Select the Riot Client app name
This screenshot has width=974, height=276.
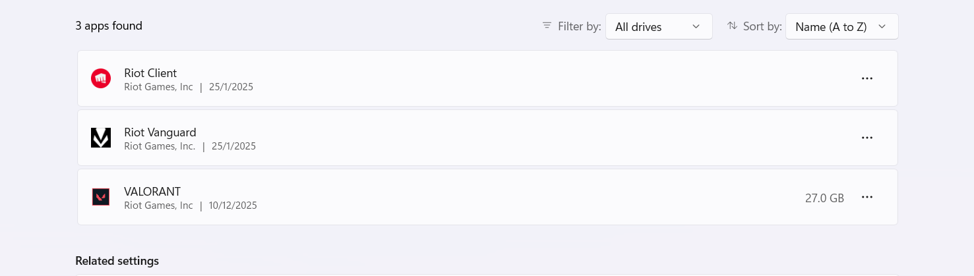click(150, 73)
